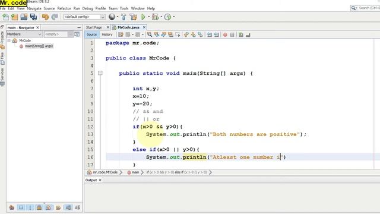The image size is (380, 214).
Task: Click the New Project toolbar icon
Action: (15, 17)
